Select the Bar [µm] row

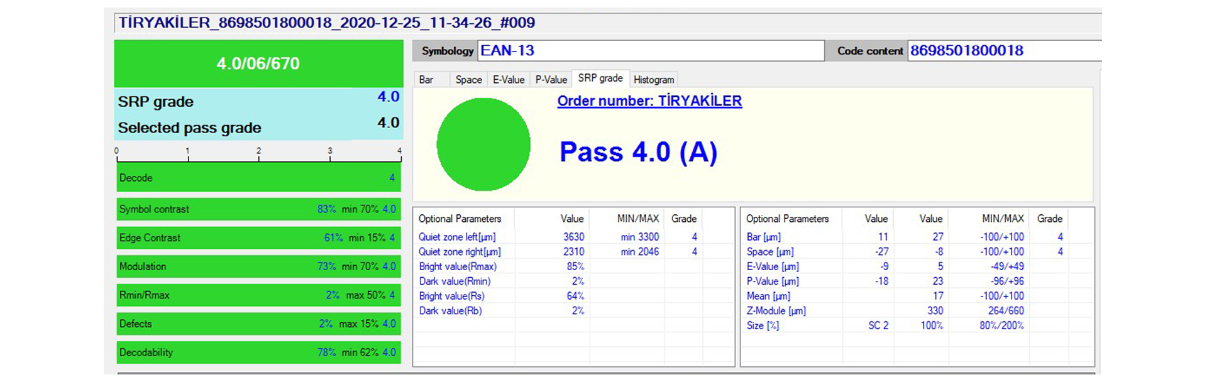pyautogui.click(x=917, y=237)
